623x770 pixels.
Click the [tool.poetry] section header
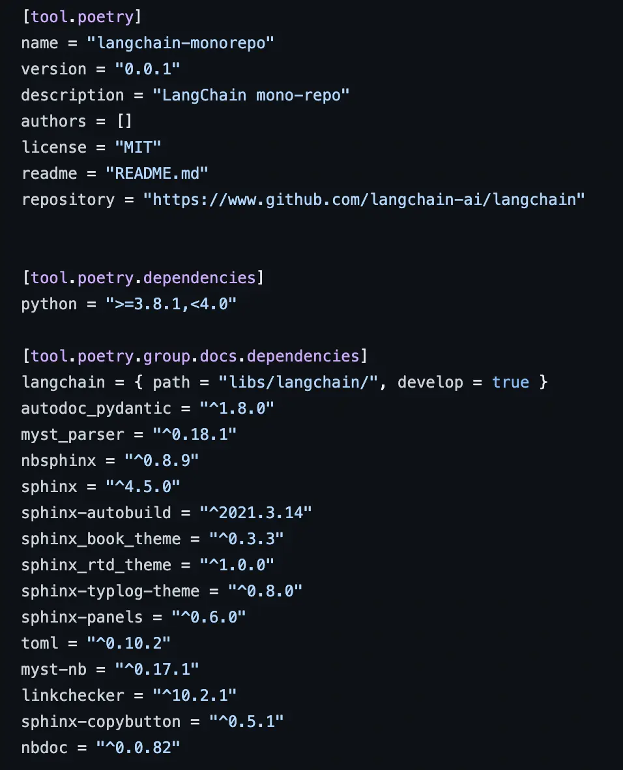(83, 16)
